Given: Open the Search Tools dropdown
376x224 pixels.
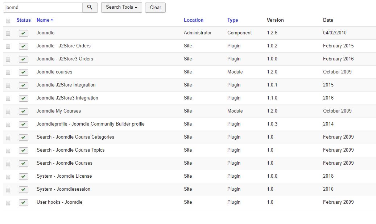Looking at the screenshot, I should pos(121,8).
